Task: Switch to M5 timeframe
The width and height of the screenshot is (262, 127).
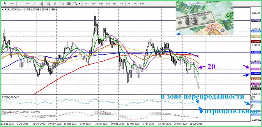Action: point(94,3)
